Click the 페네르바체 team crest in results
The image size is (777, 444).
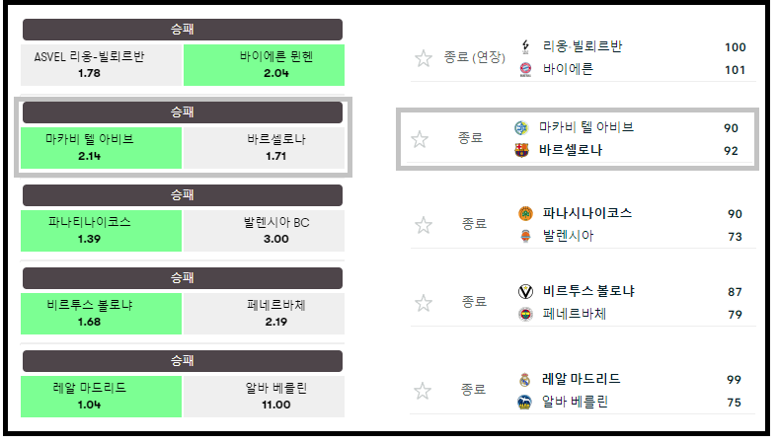(x=525, y=314)
